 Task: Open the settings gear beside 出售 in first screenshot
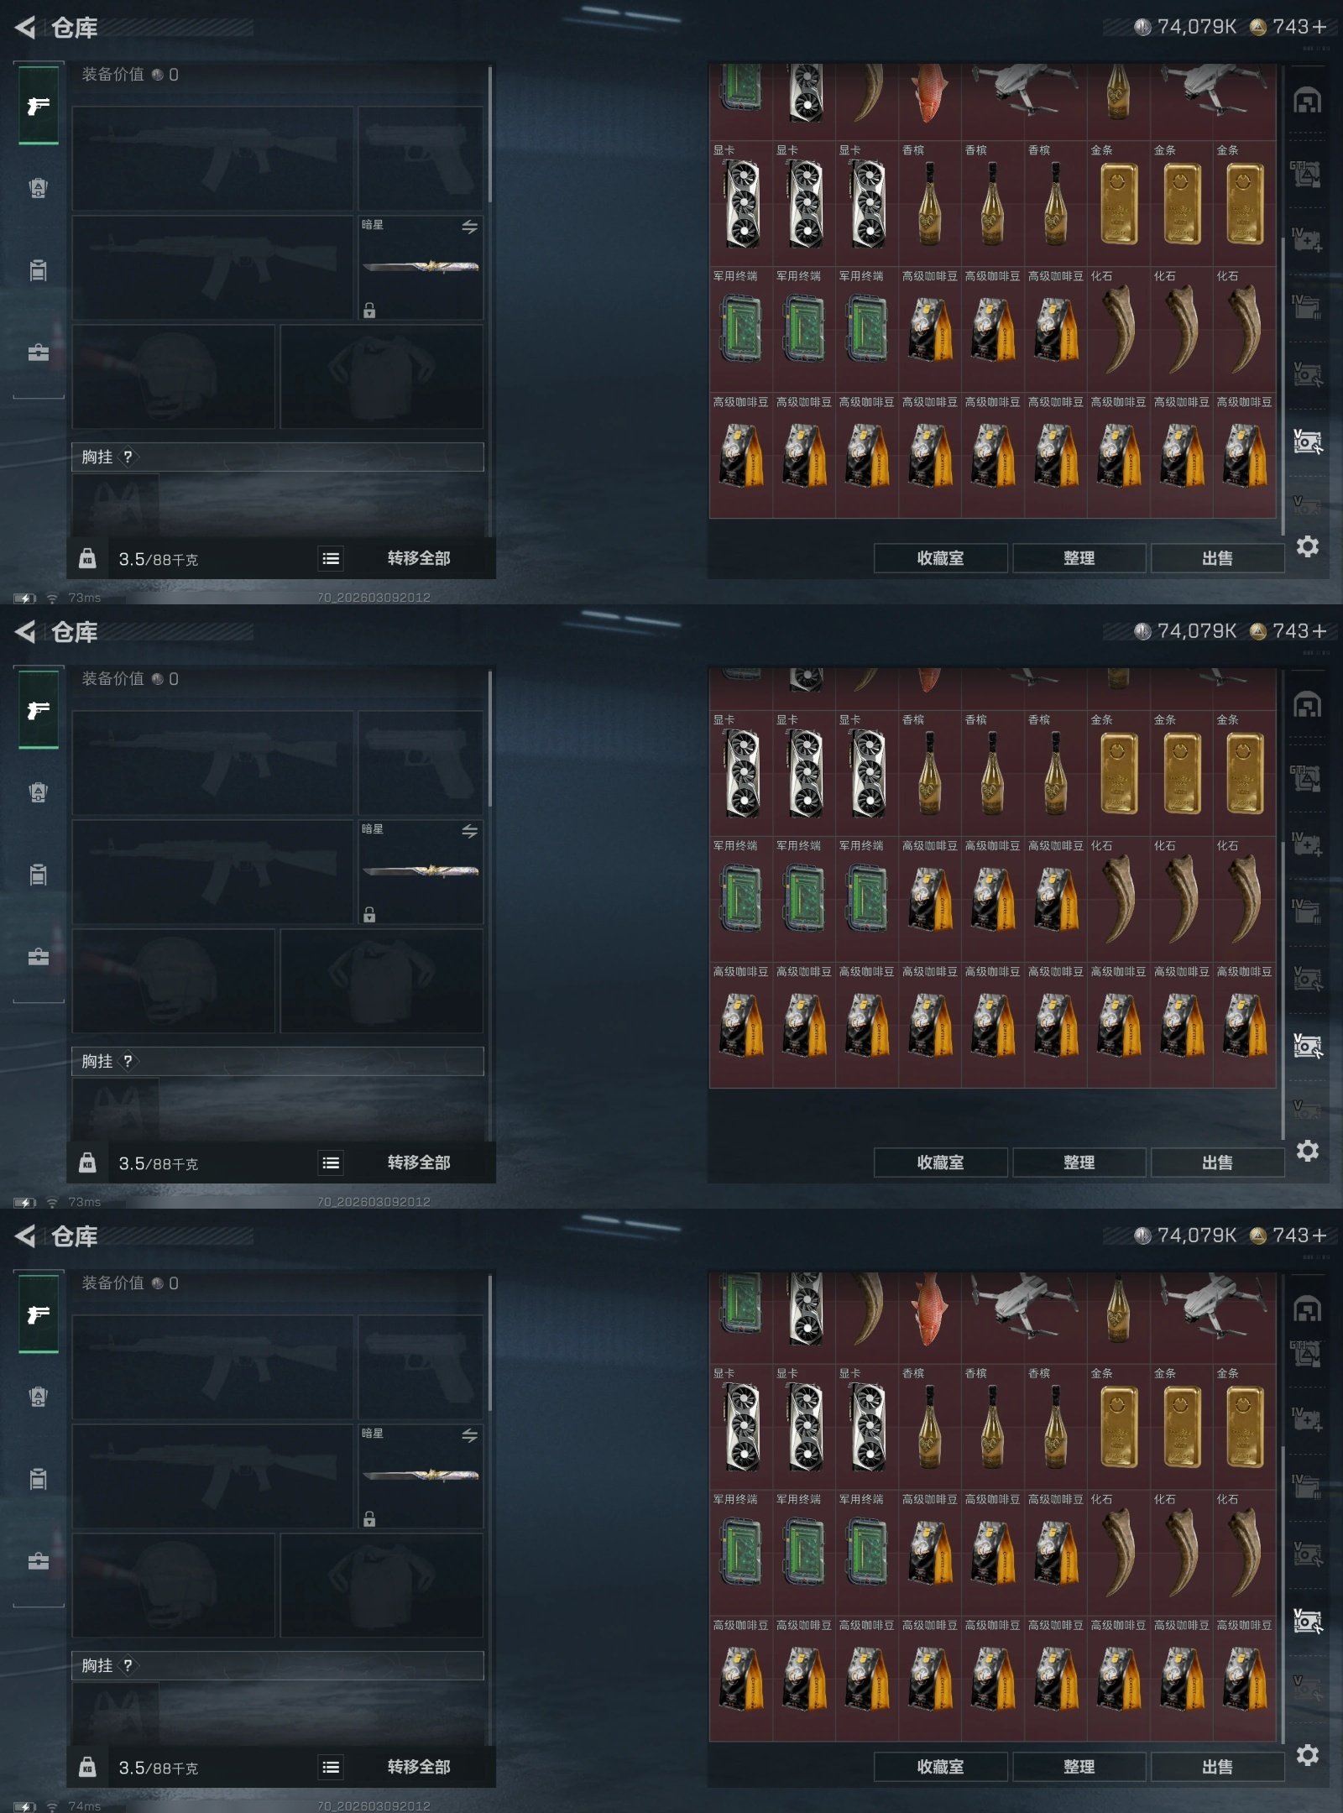1307,546
